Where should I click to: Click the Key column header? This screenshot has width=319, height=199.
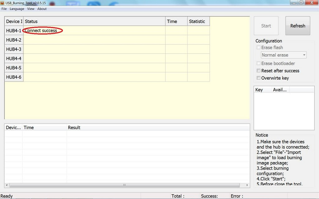pyautogui.click(x=259, y=90)
